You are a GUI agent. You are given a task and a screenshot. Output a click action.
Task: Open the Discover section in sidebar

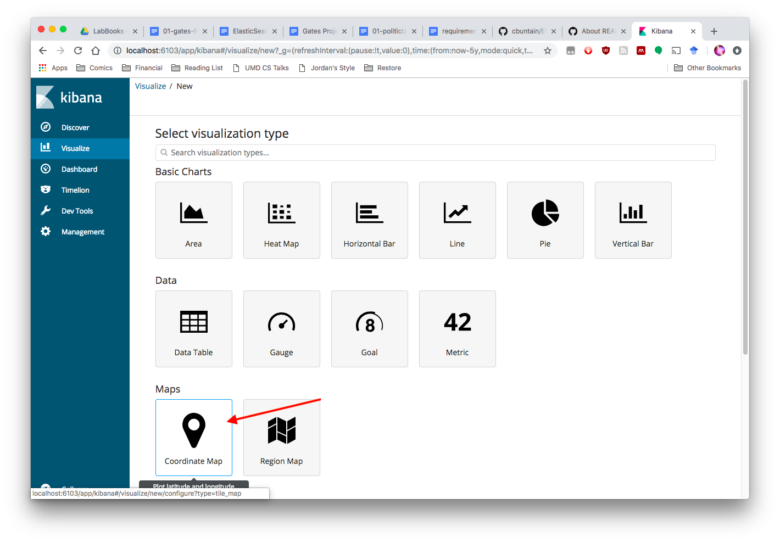(80, 127)
